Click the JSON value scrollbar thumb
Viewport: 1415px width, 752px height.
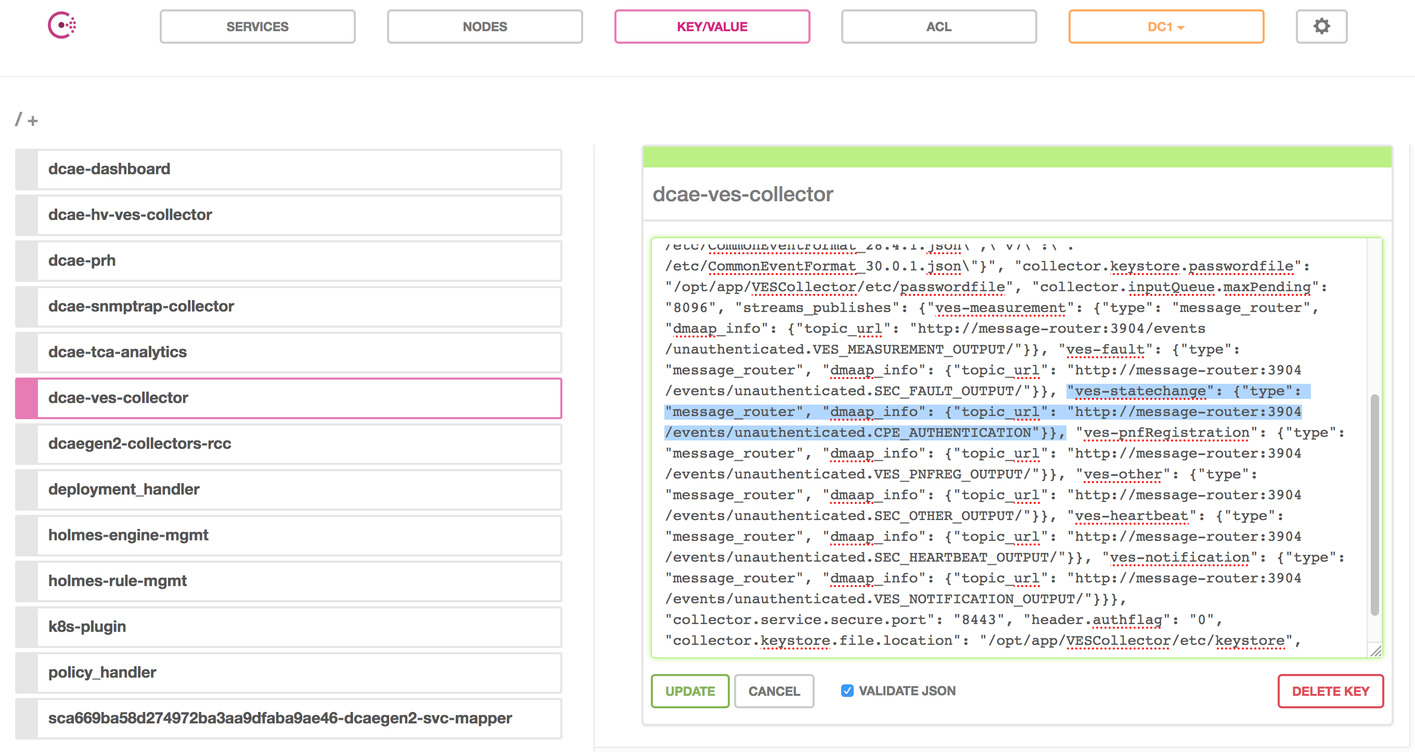click(x=1374, y=504)
